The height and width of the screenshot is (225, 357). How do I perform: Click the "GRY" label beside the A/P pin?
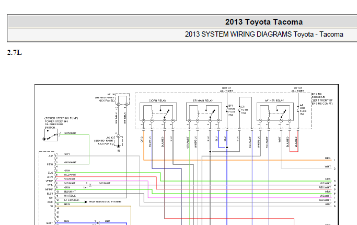pyautogui.click(x=67, y=154)
